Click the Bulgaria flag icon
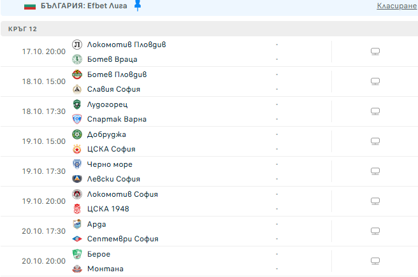The height and width of the screenshot is (277, 418). [x=29, y=6]
